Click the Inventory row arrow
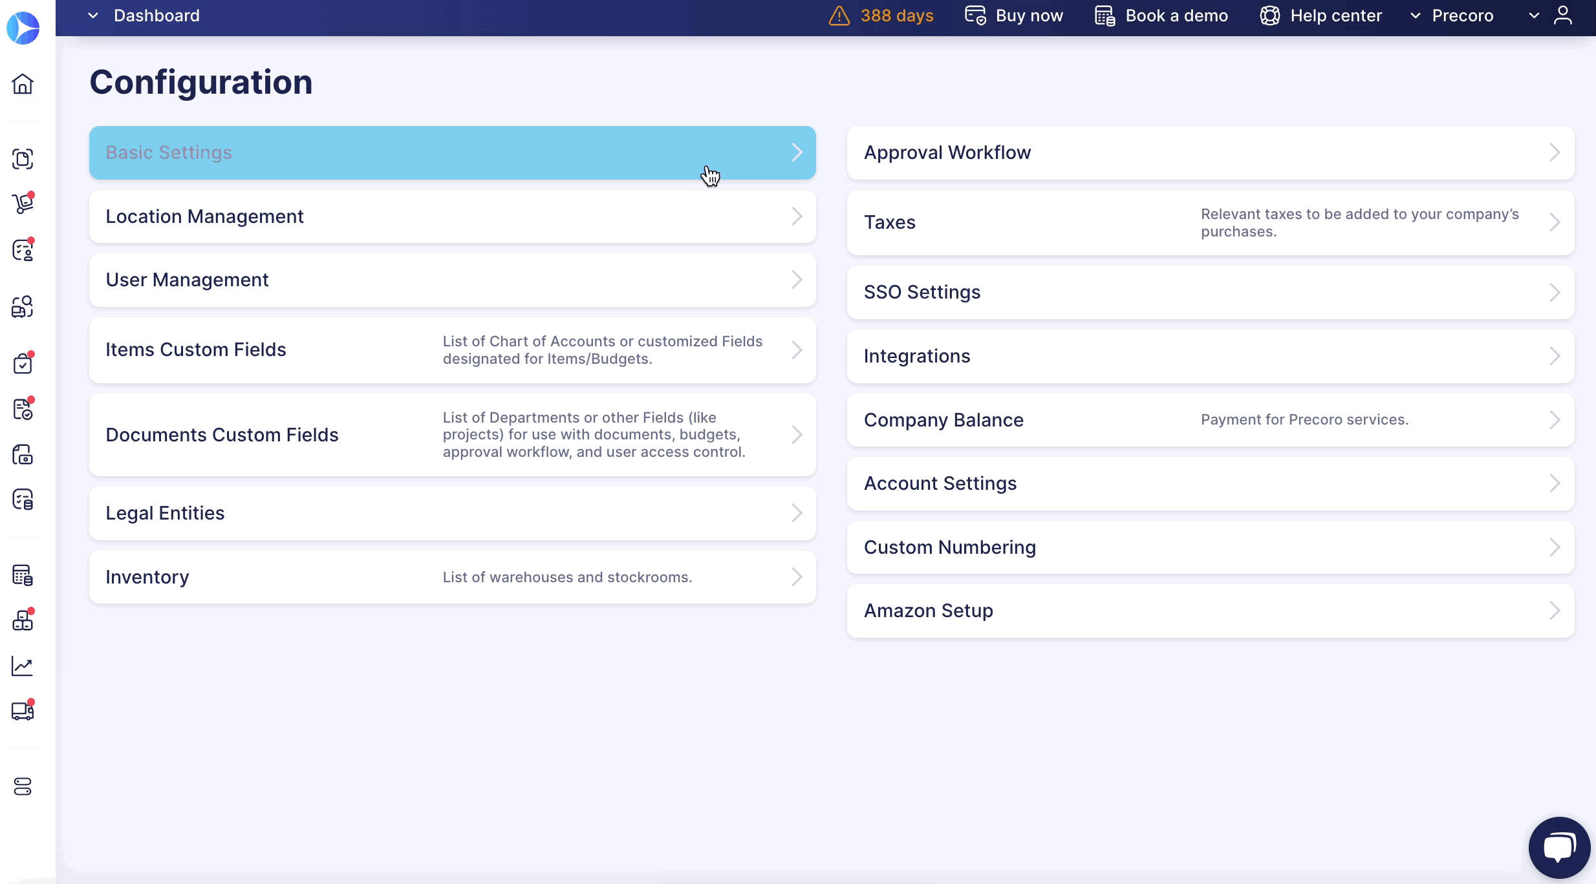Image resolution: width=1596 pixels, height=884 pixels. tap(797, 577)
